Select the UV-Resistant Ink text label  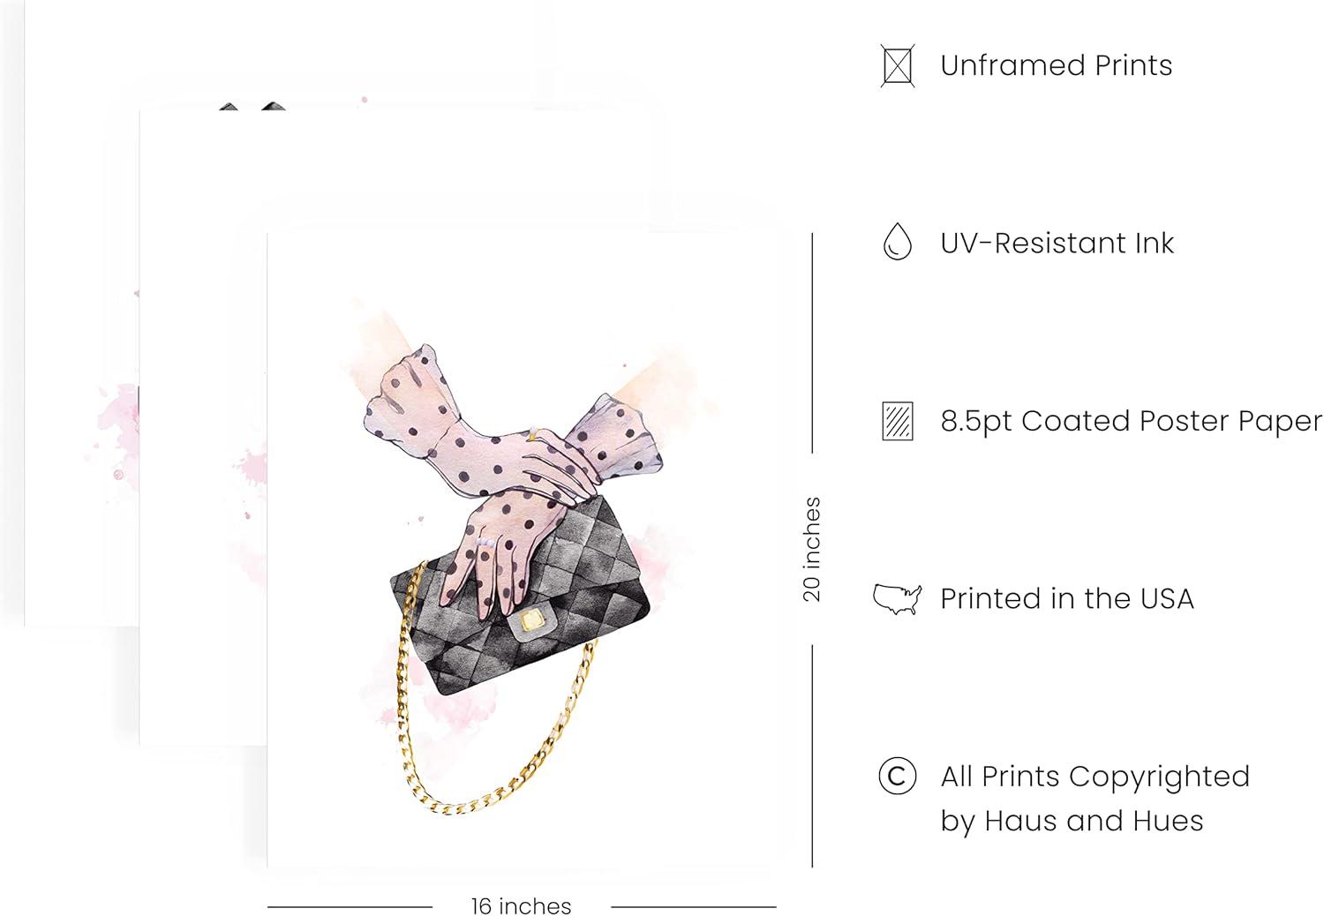point(1057,244)
